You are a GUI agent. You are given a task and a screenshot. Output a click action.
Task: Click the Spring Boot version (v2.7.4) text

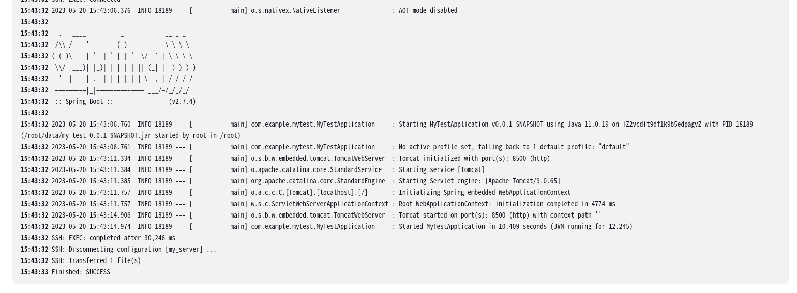tap(182, 102)
